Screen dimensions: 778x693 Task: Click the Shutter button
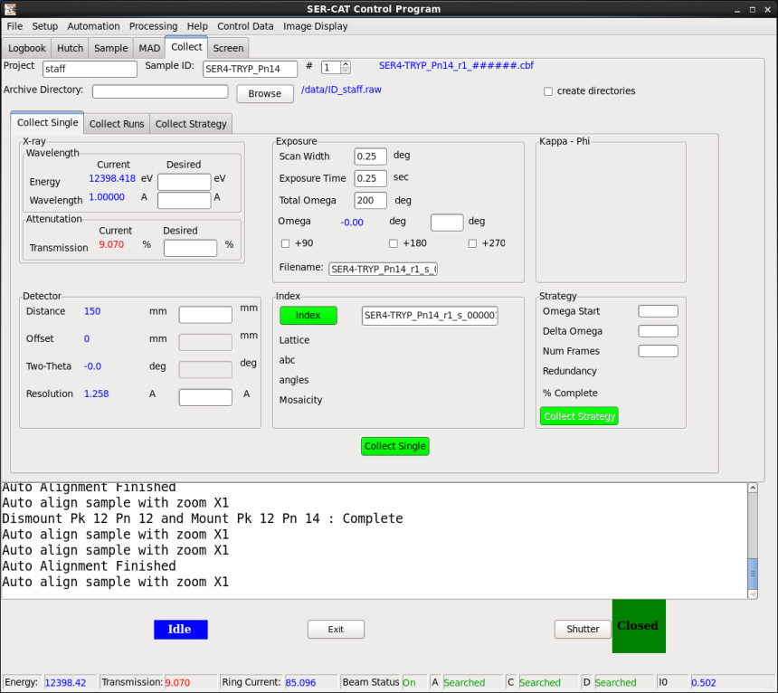583,629
